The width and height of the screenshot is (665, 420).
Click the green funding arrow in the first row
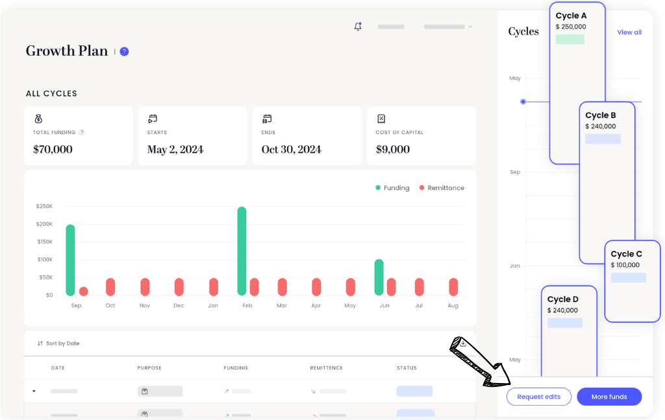(x=225, y=391)
